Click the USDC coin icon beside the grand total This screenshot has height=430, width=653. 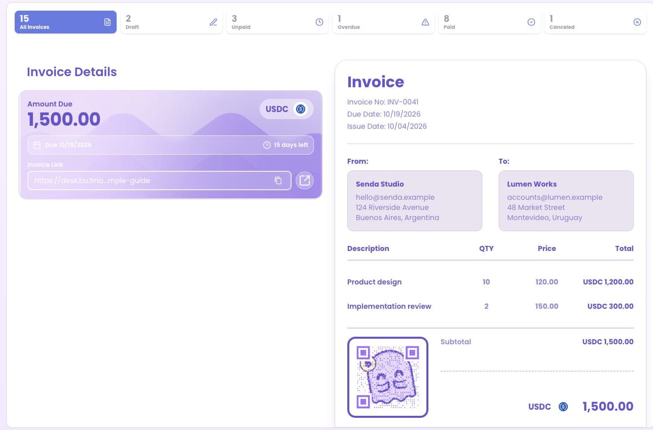(x=563, y=407)
